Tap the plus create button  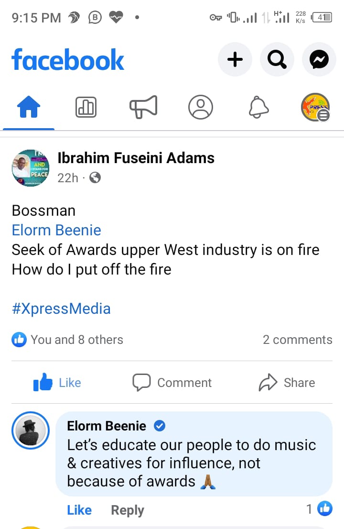pyautogui.click(x=235, y=60)
